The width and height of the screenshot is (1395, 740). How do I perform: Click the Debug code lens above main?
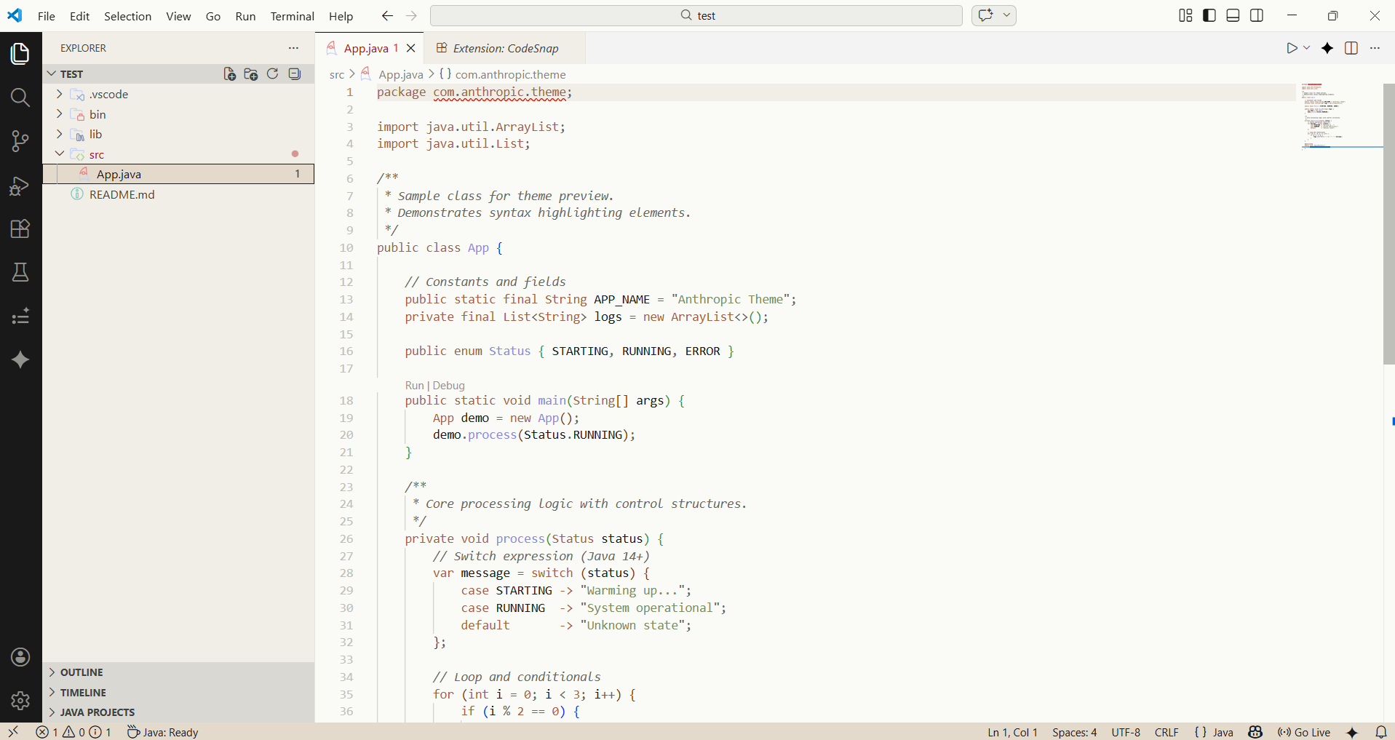[x=448, y=386]
